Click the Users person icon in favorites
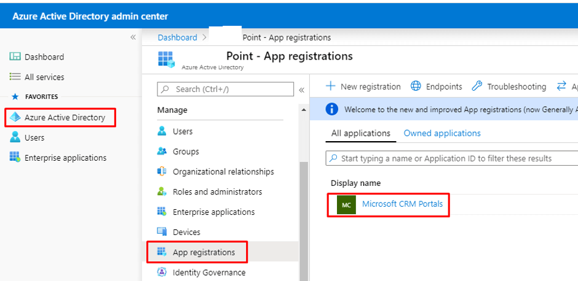Screen dimensions: 578x281 click(x=15, y=137)
